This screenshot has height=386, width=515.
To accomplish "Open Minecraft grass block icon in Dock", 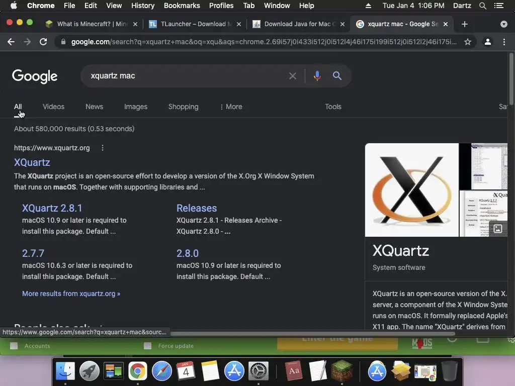I will (x=341, y=371).
